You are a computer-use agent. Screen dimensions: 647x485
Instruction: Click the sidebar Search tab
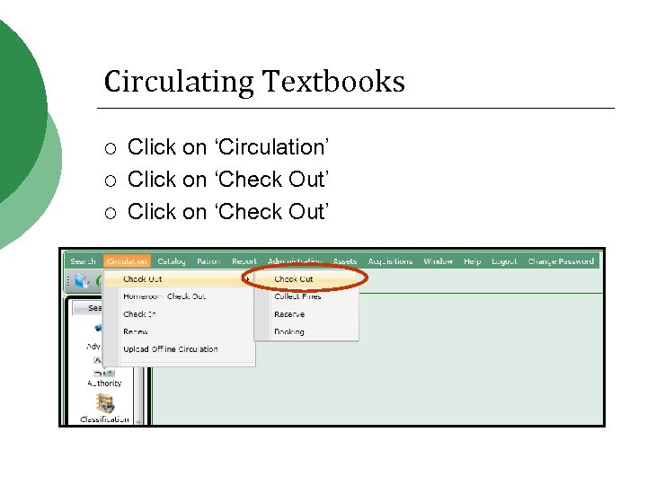click(88, 308)
